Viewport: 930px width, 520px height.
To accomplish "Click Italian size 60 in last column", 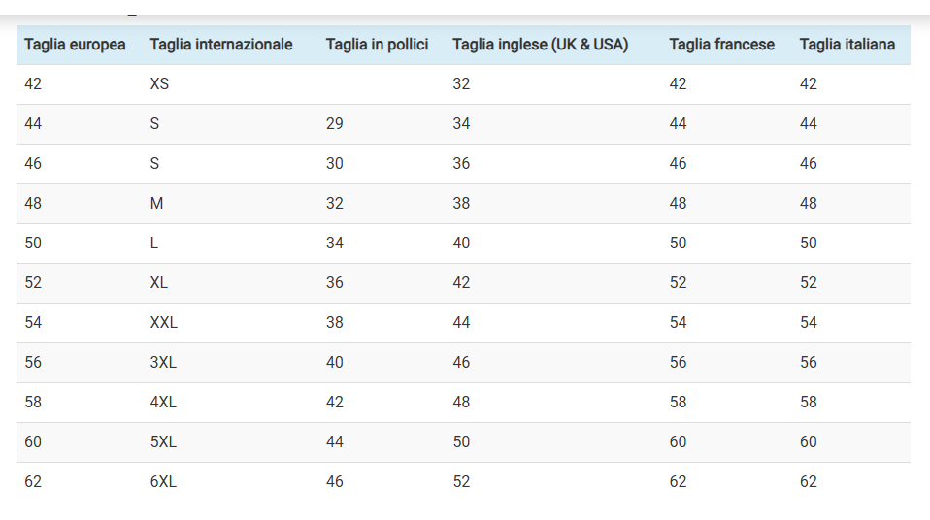I will (x=809, y=441).
